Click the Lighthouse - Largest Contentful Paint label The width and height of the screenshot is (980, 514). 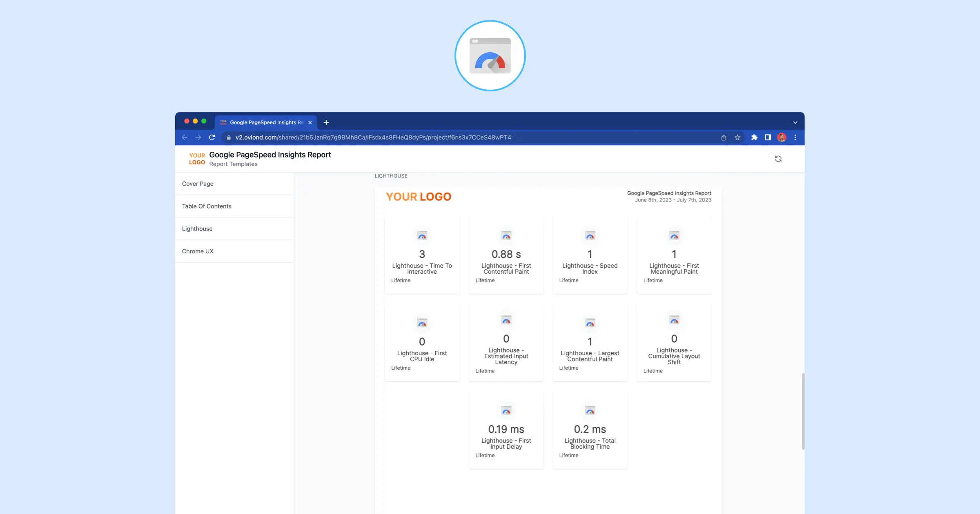[x=590, y=356]
